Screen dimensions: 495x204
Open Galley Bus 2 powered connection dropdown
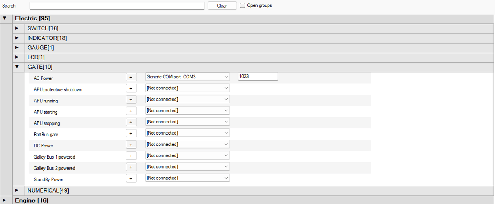187,167
